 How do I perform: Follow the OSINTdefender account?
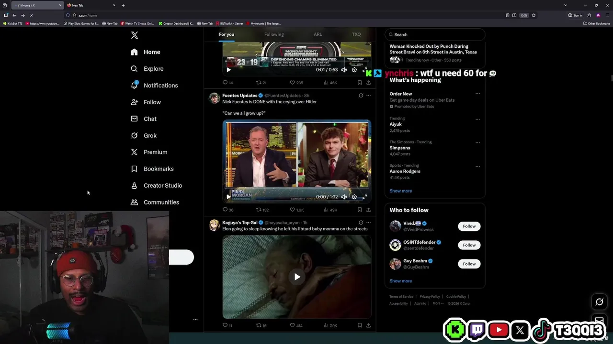(469, 245)
